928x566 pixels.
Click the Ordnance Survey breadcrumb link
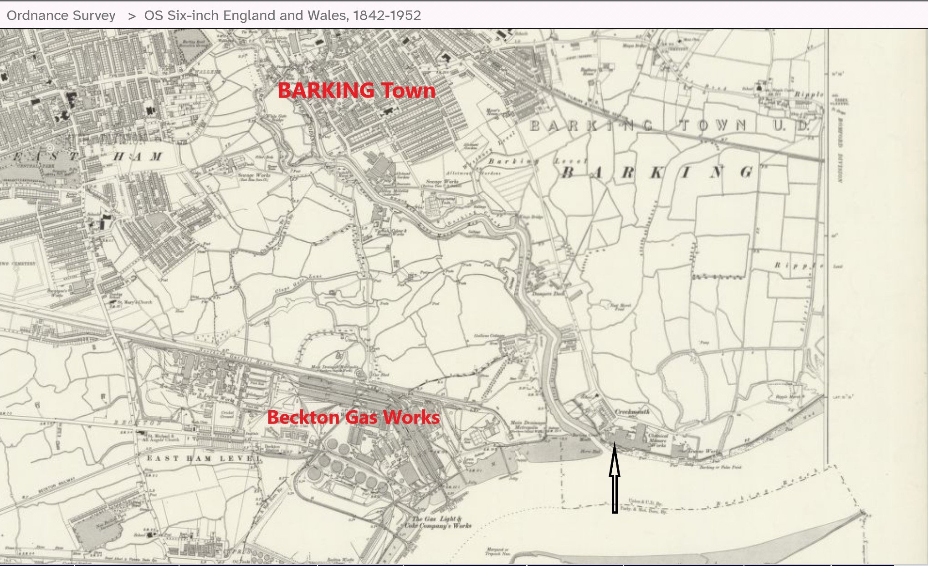[x=61, y=15]
